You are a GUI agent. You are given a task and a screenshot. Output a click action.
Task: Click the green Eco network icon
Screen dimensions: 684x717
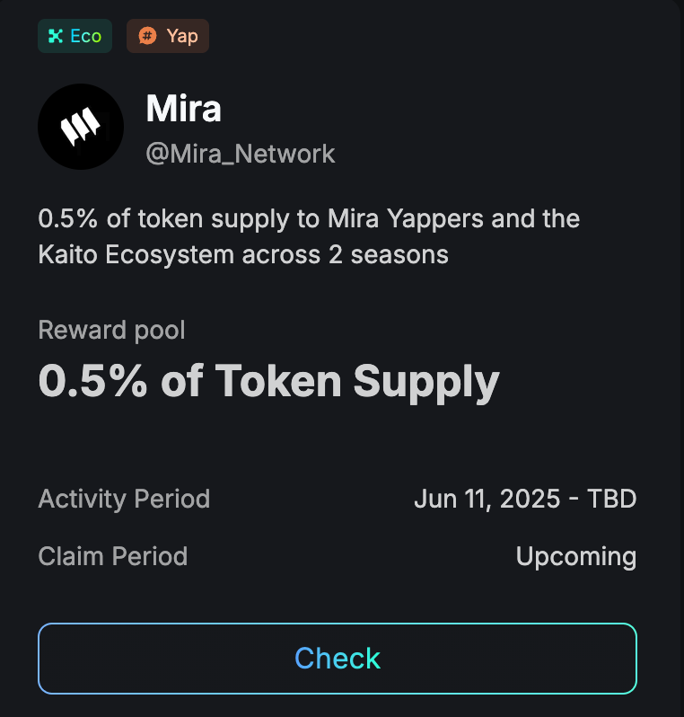[x=56, y=36]
